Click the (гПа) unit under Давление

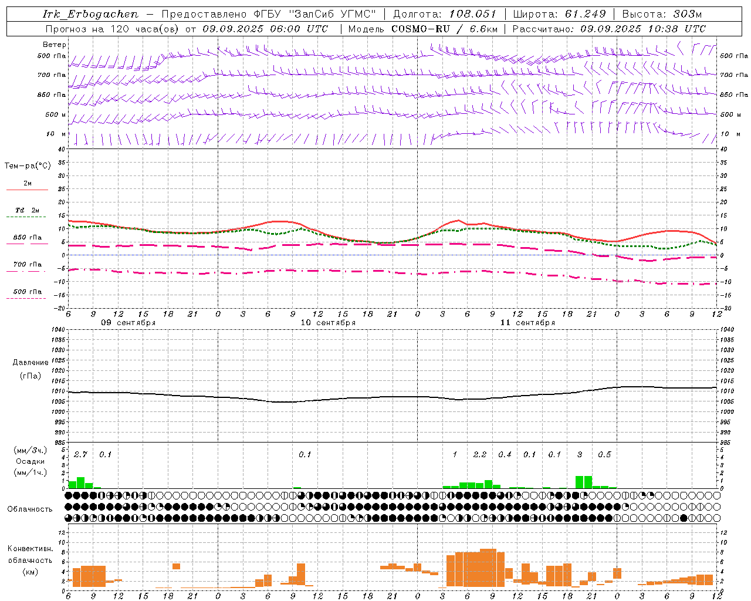pyautogui.click(x=31, y=376)
